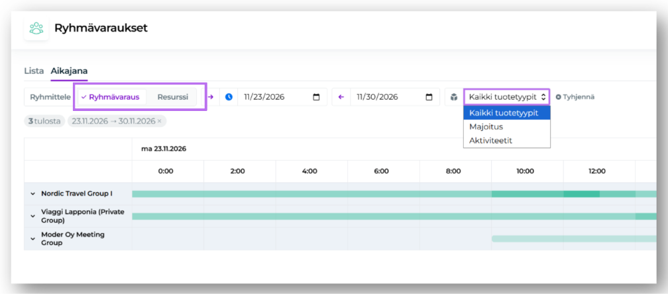Viewport: 668px width, 294px height.
Task: Expand the Viaggi Lapponia (Private Group) row
Action: [x=33, y=216]
